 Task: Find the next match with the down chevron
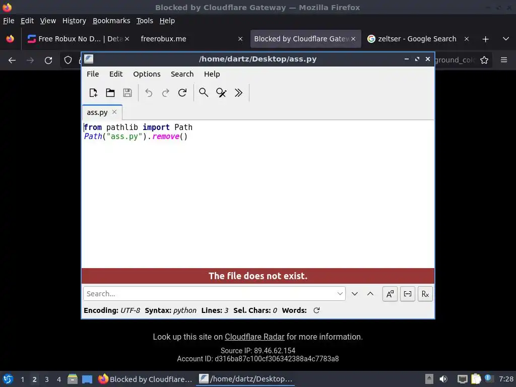(x=354, y=294)
